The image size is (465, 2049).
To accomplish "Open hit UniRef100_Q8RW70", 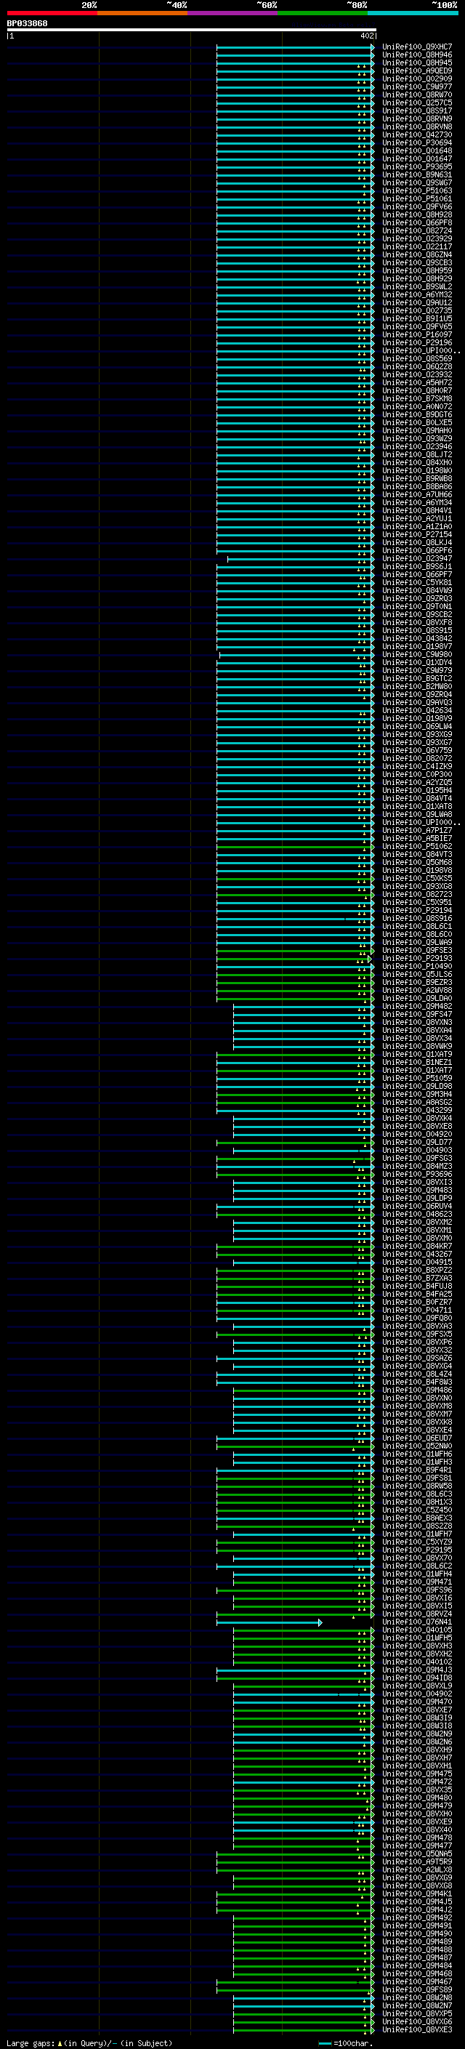I will 417,94.
